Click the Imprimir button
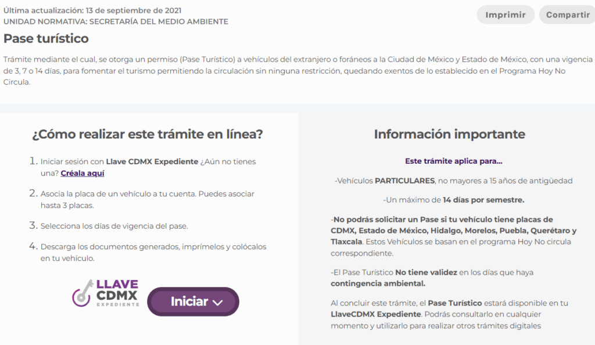This screenshot has height=345, width=595. 506,15
